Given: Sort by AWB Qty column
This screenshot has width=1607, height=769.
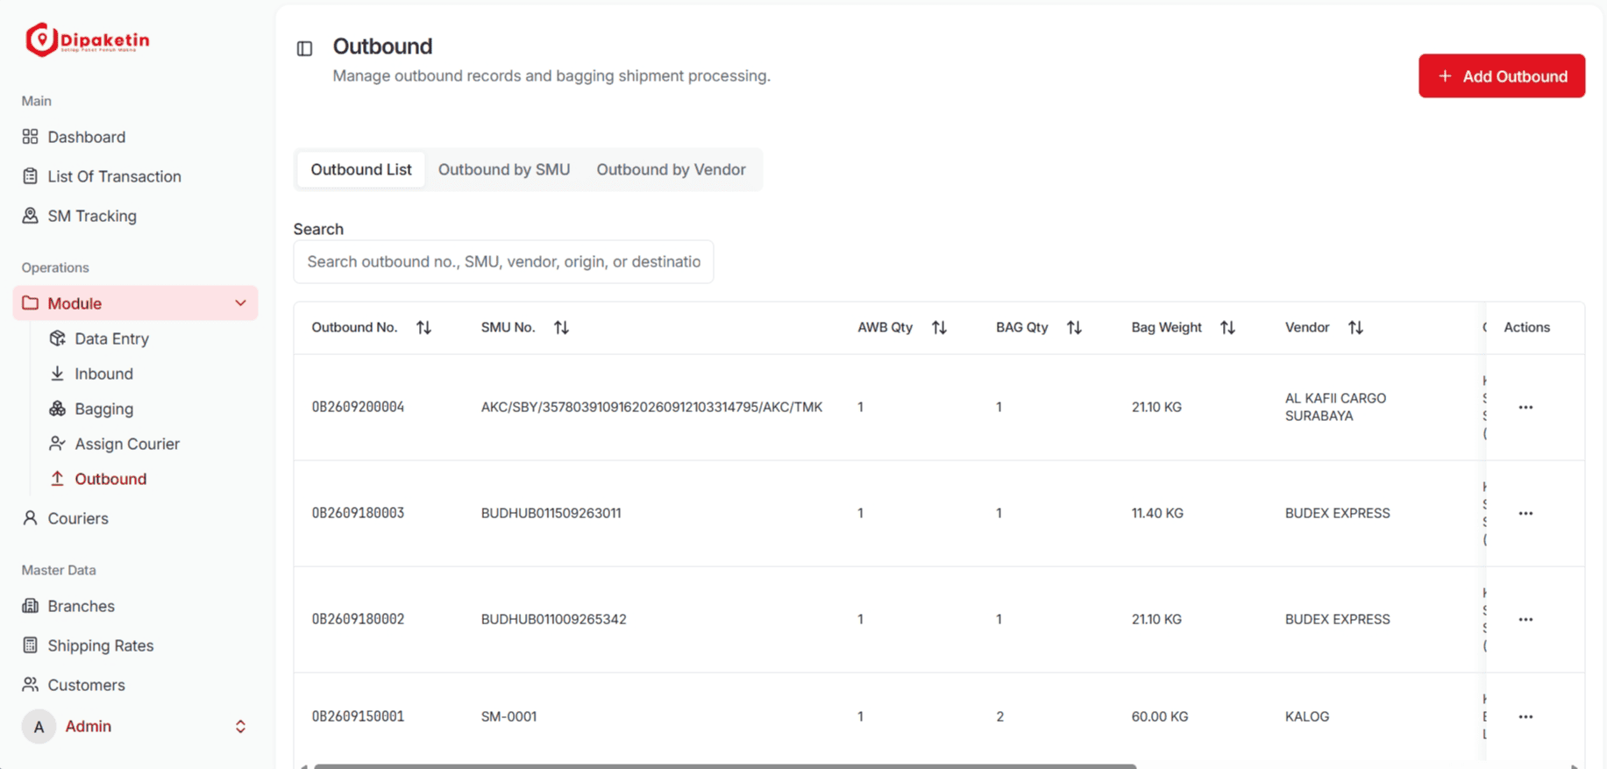Looking at the screenshot, I should pyautogui.click(x=940, y=327).
